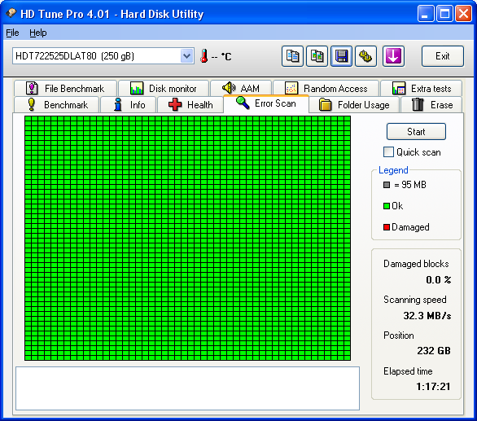This screenshot has height=421, width=477.
Task: Enable the Quick scan checkbox
Action: pyautogui.click(x=388, y=152)
